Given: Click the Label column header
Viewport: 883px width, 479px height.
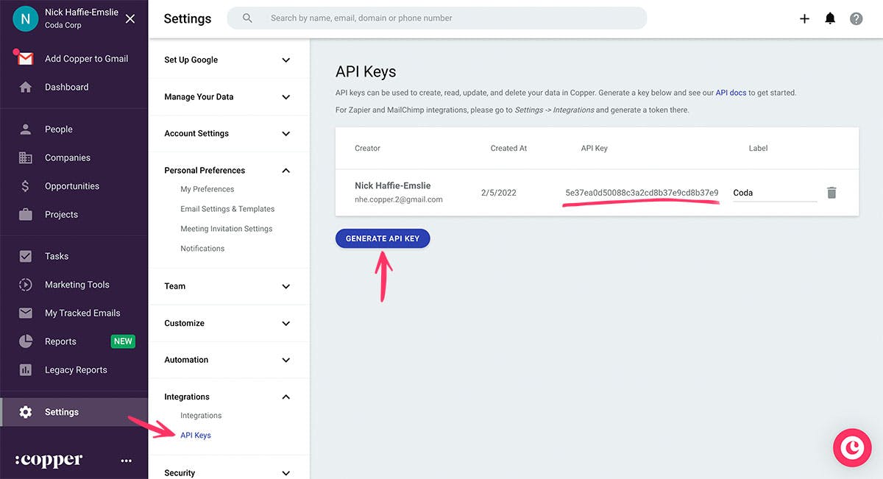Looking at the screenshot, I should click(x=758, y=148).
